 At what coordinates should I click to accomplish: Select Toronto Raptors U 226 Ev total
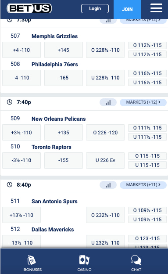[105, 160]
